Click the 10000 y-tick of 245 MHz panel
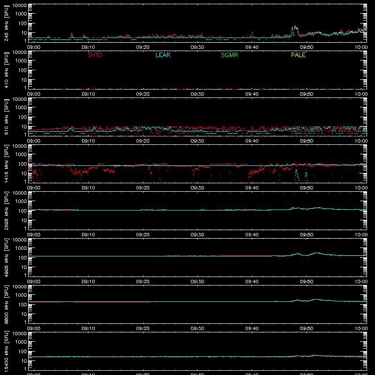Viewport: 375px width, 375px height. pos(20,6)
